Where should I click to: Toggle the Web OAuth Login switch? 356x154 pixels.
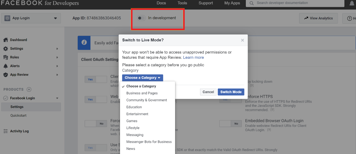point(96,100)
